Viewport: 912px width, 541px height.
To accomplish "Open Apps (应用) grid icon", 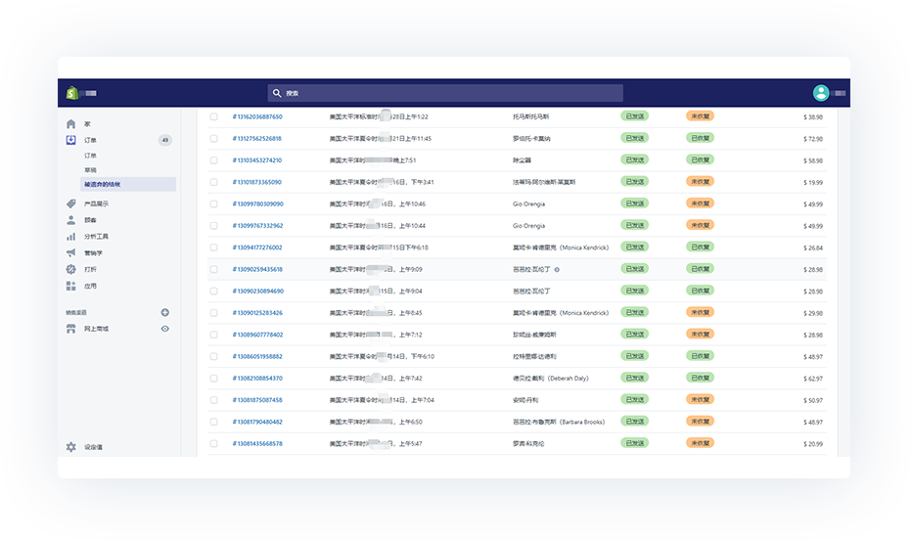I will tap(70, 286).
